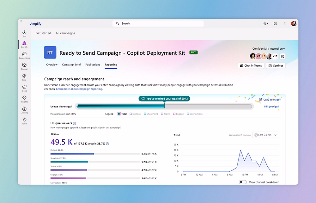Click the 49.5 K unique viewers figure
This screenshot has width=316, height=203.
coord(62,142)
